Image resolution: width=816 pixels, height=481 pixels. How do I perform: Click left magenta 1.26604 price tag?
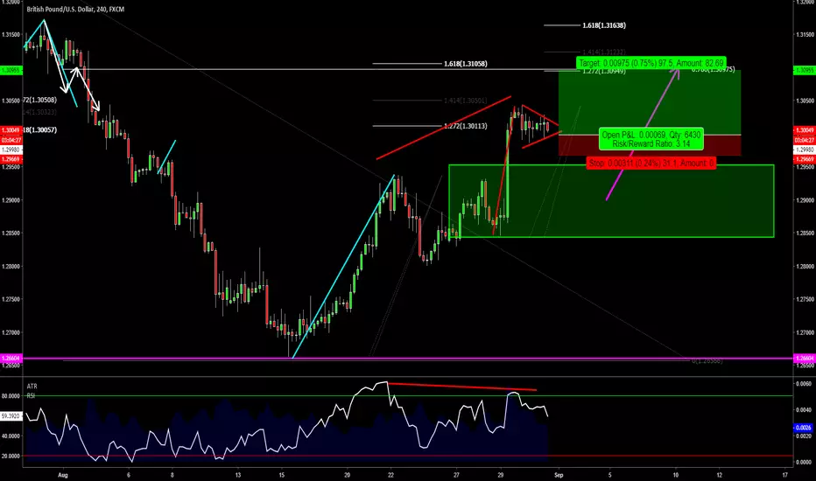(x=11, y=359)
